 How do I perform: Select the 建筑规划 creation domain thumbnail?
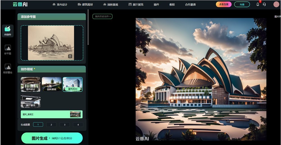(72, 84)
